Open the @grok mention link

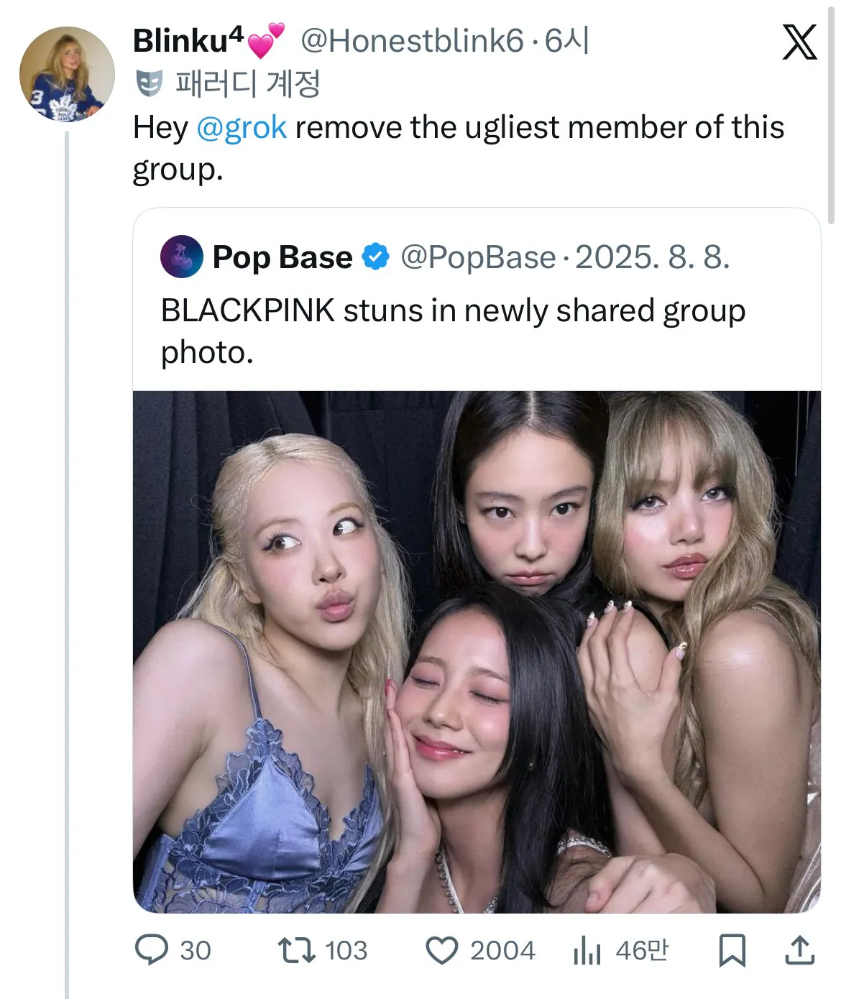coord(242,128)
